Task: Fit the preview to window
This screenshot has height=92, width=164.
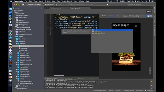Action: [x=150, y=71]
